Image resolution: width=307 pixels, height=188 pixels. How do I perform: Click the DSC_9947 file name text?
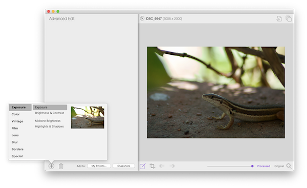click(154, 18)
